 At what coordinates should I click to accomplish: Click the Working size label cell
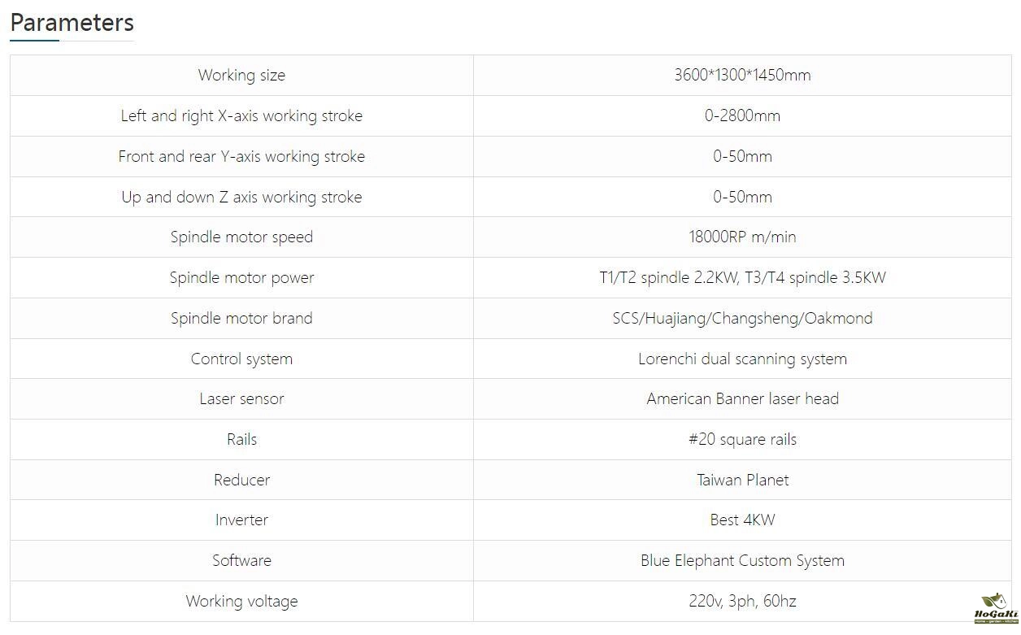coord(241,76)
